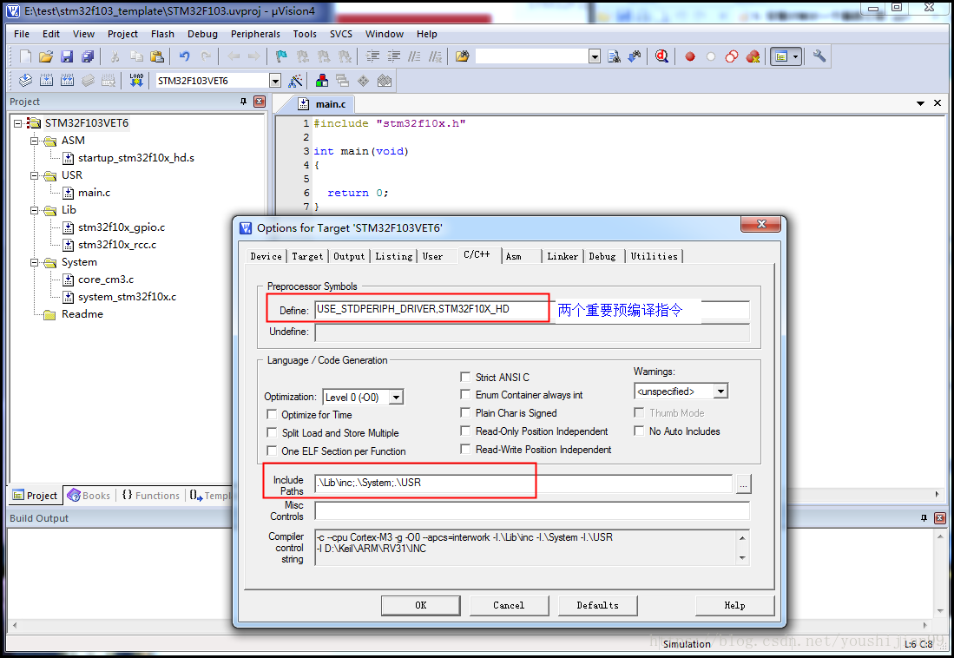954x658 pixels.
Task: Click the Undo arrow icon
Action: 184,56
